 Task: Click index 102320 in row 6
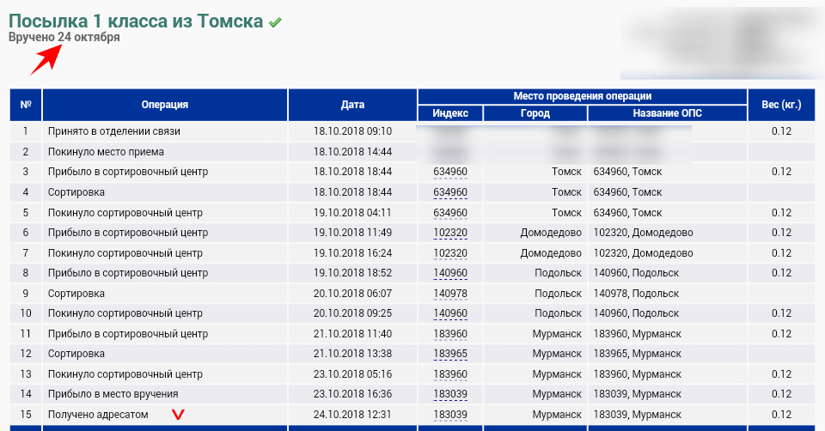coord(450,233)
